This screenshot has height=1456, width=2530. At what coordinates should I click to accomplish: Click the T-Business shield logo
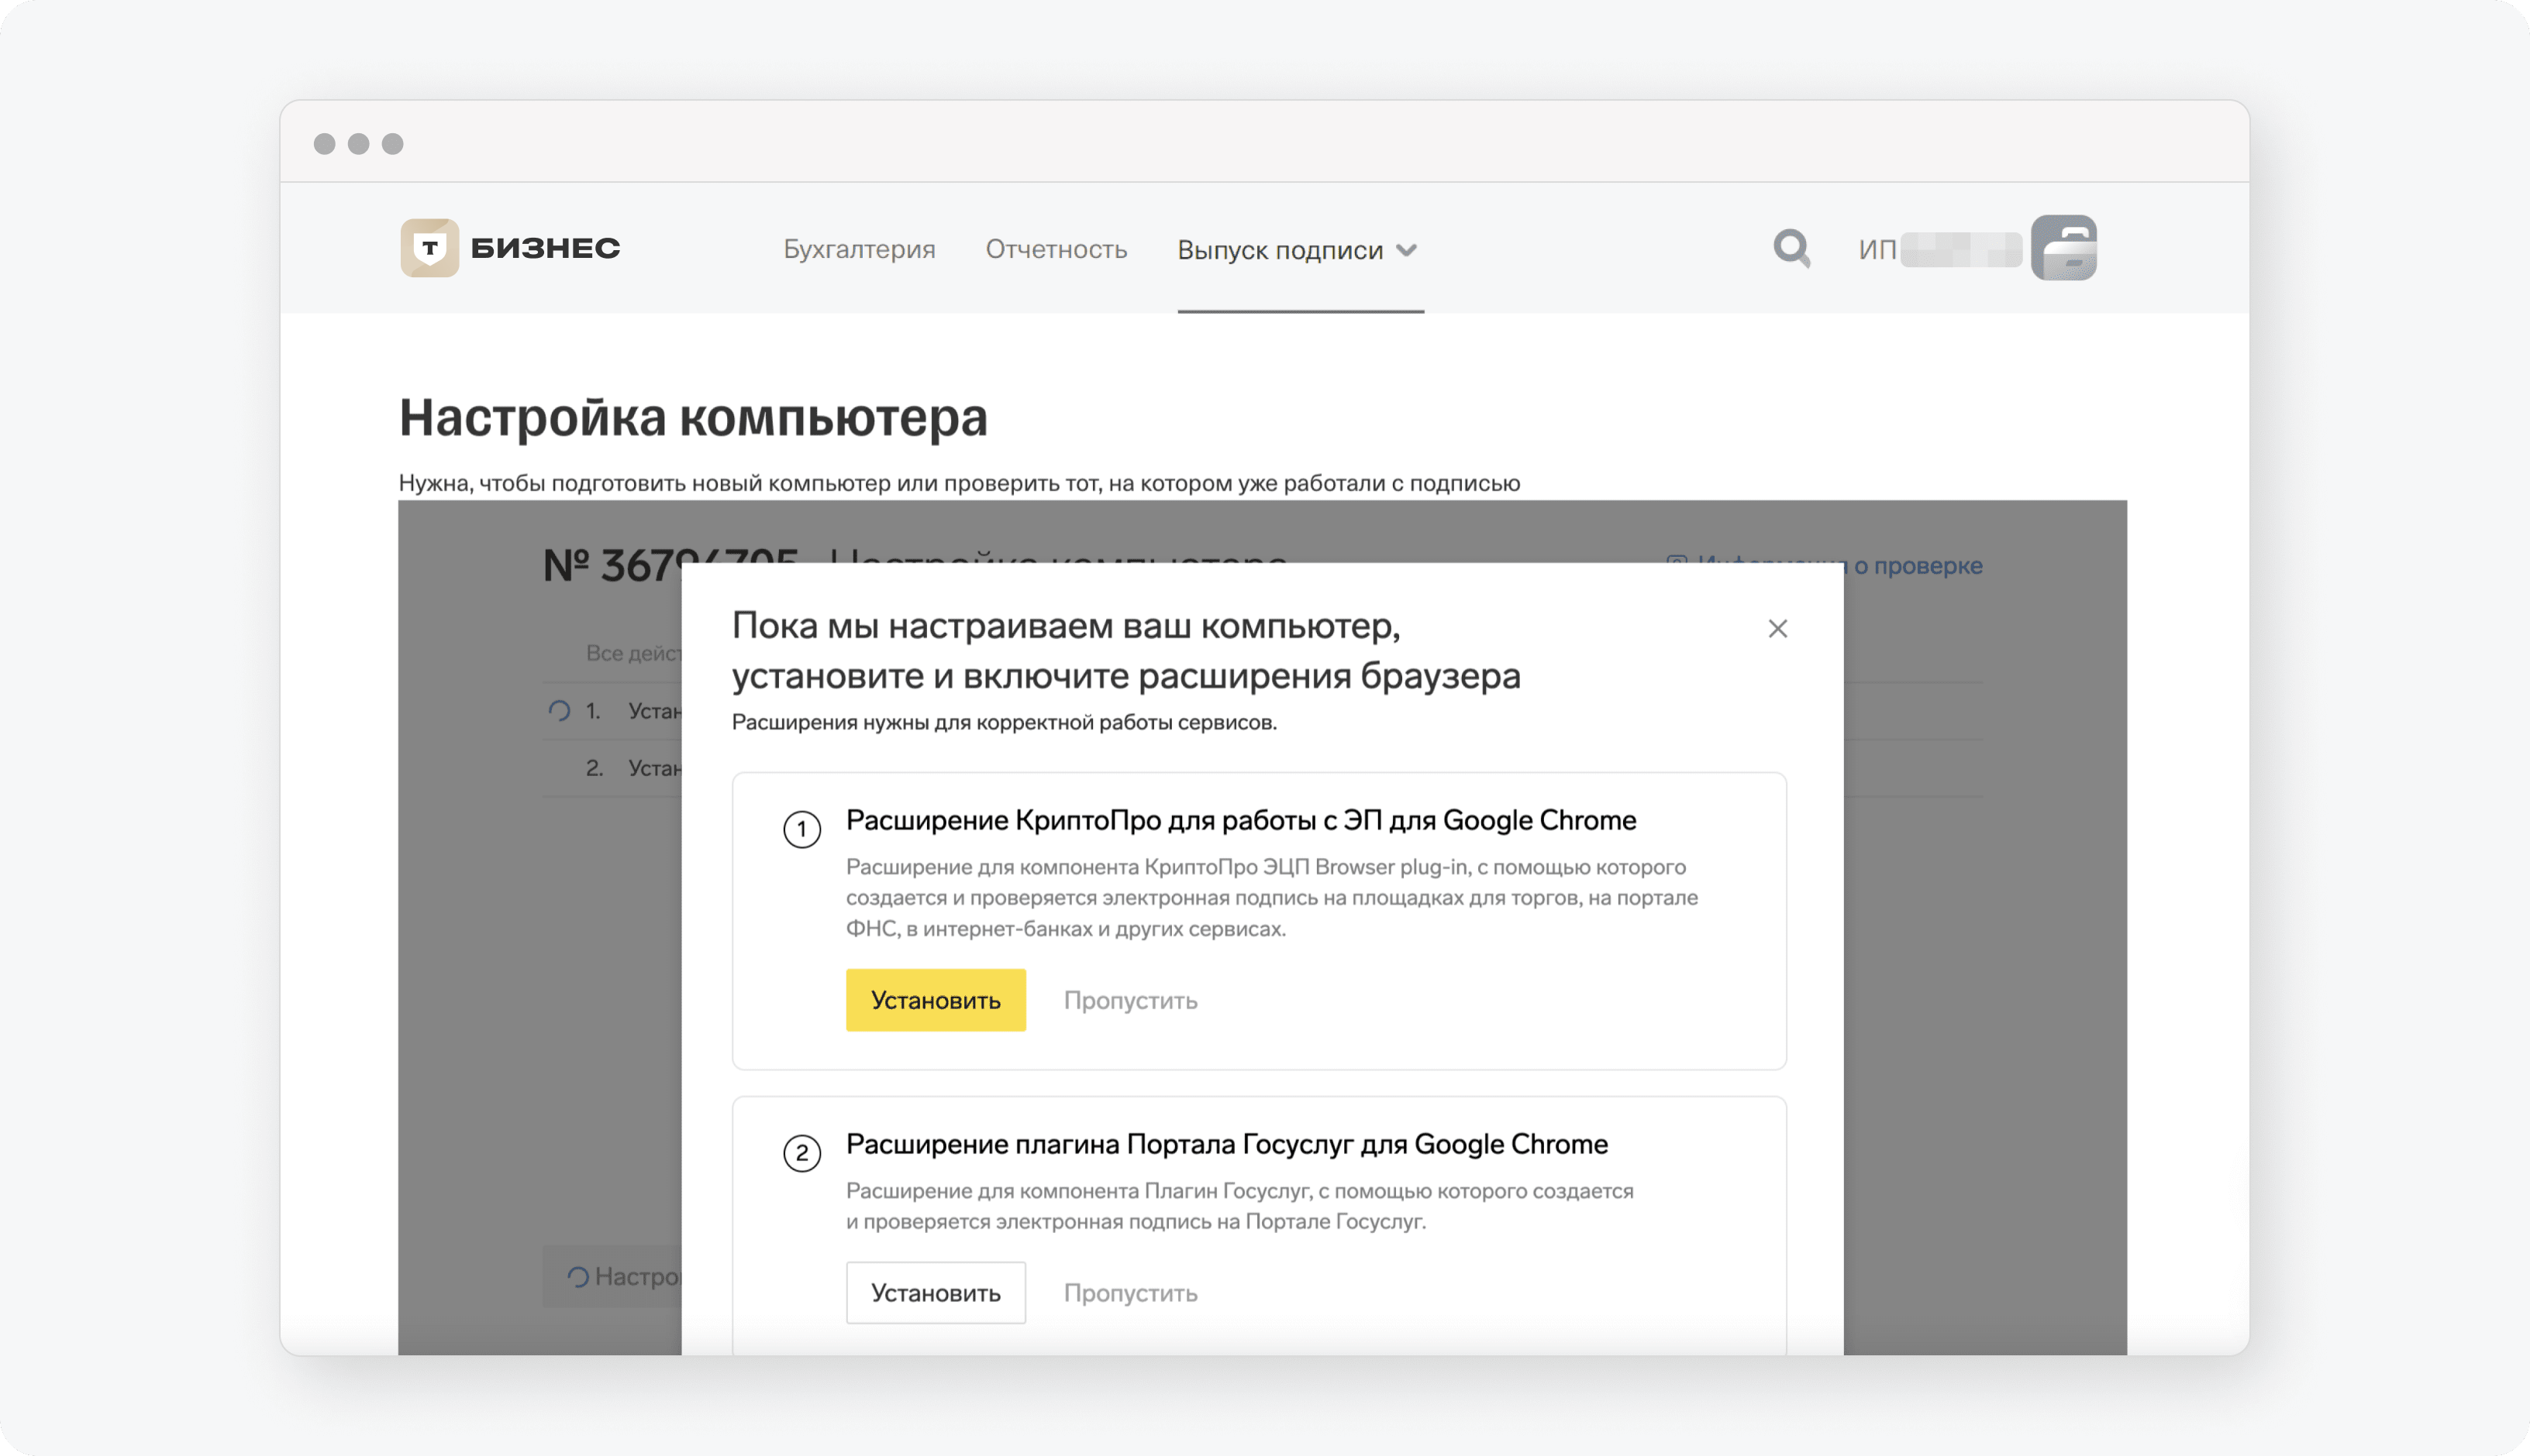[429, 248]
